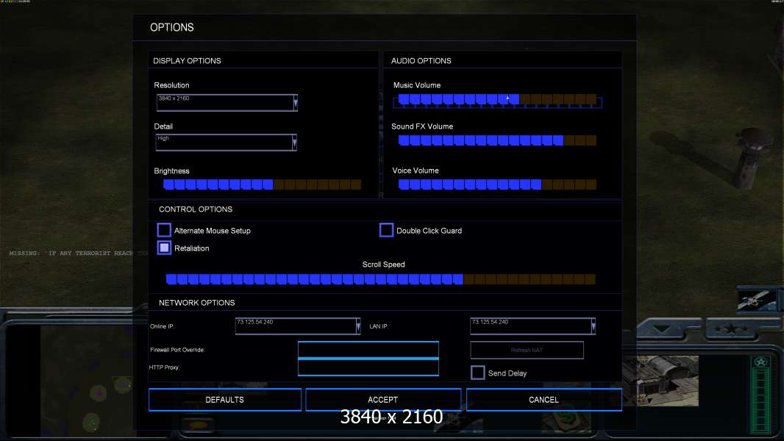Focus the Firewall Port Override field

tap(368, 350)
